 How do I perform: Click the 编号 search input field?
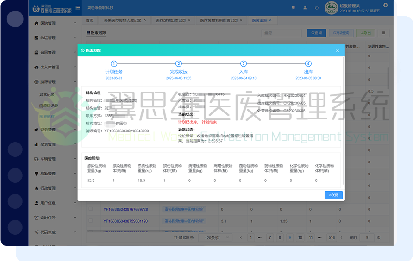pos(281,33)
